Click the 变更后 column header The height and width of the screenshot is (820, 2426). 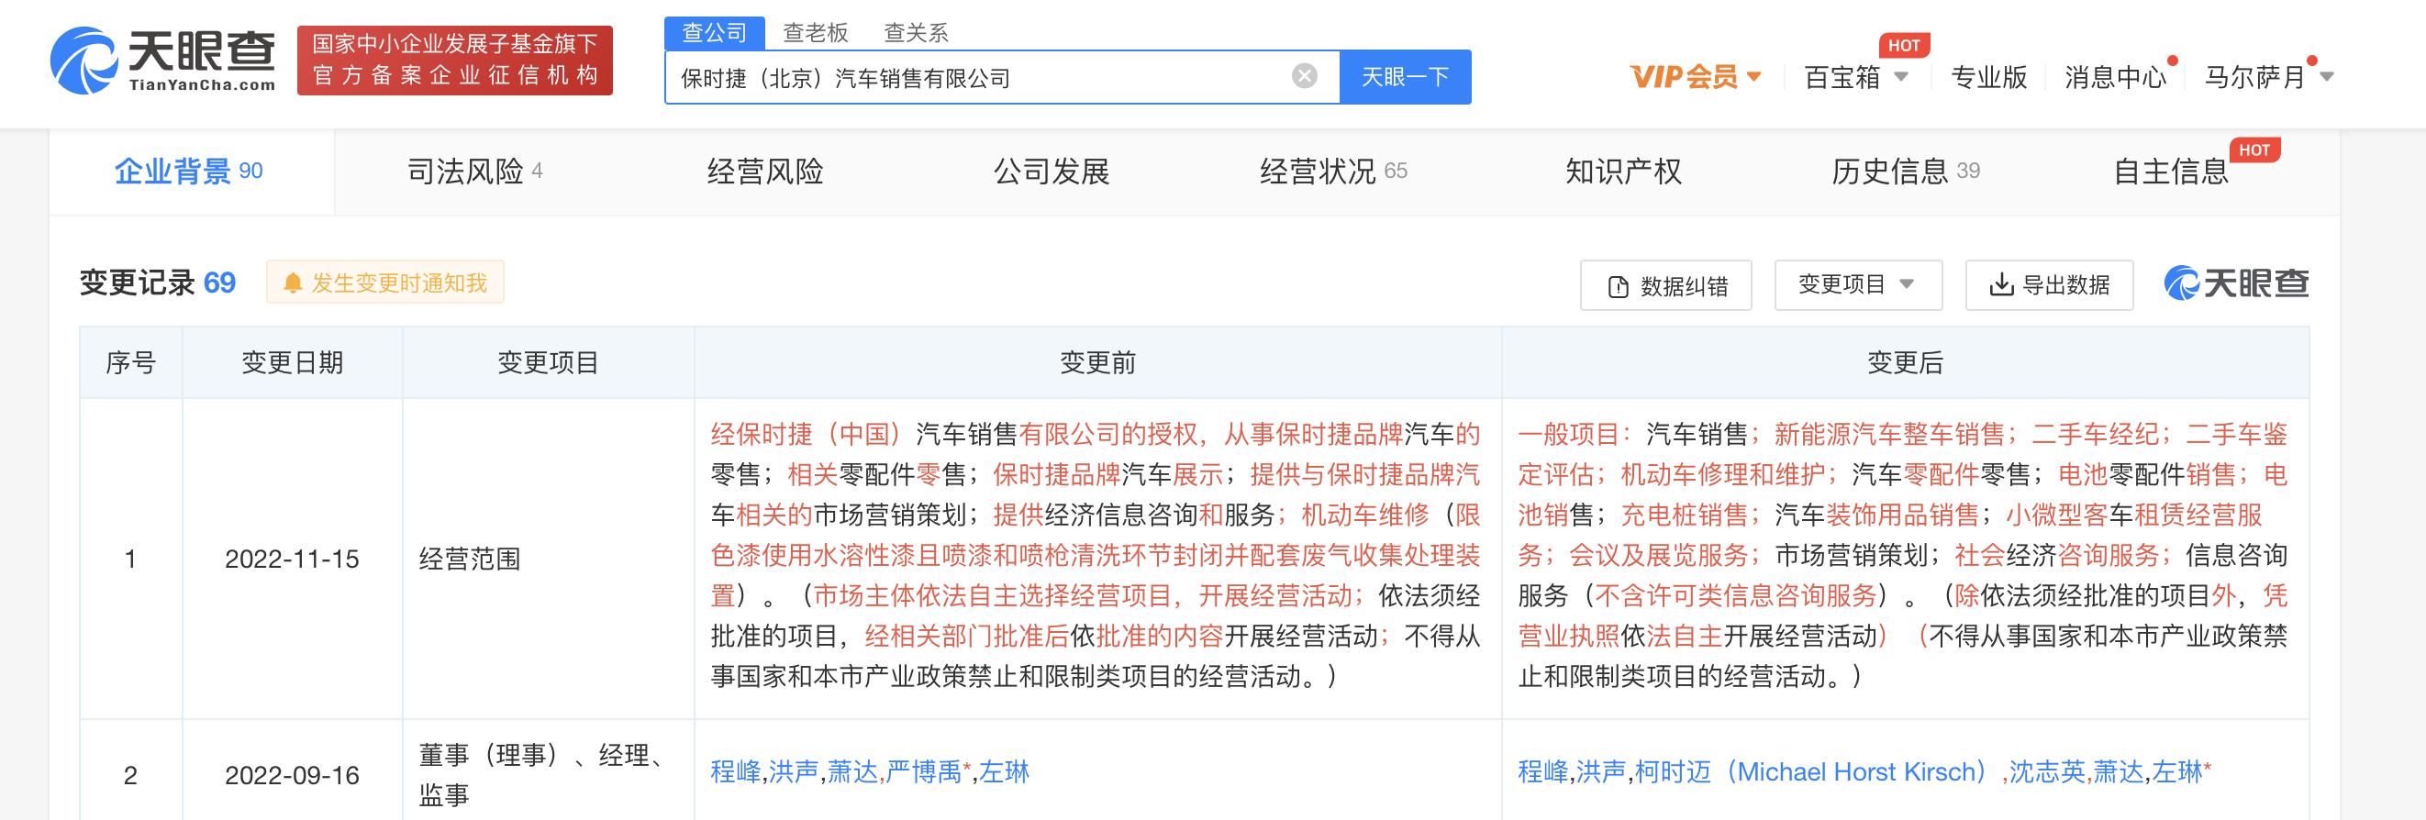(x=1904, y=362)
